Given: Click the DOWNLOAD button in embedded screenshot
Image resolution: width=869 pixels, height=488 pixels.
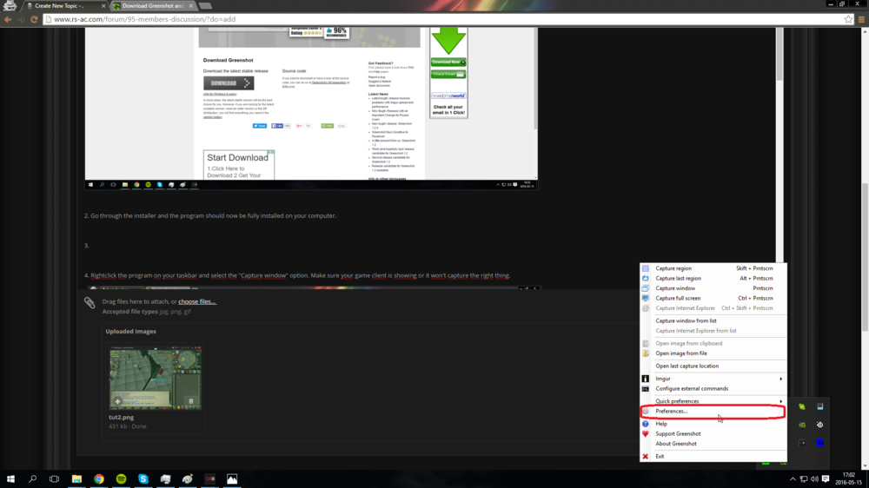Looking at the screenshot, I should pyautogui.click(x=229, y=83).
